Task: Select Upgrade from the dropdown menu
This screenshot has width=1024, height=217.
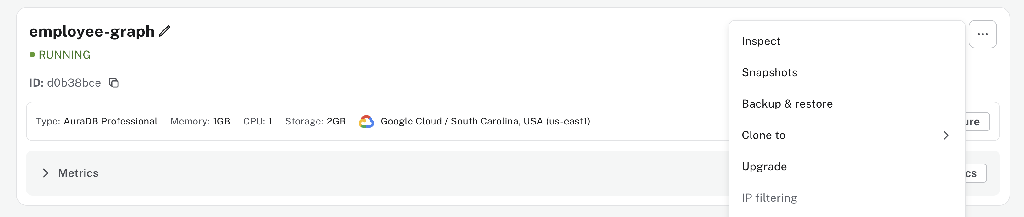Action: pos(764,167)
